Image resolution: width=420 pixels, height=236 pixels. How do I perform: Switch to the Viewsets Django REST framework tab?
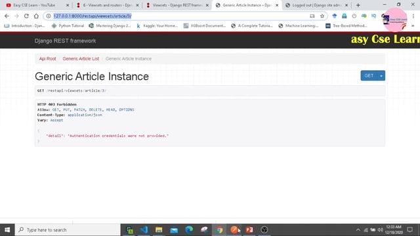[177, 5]
